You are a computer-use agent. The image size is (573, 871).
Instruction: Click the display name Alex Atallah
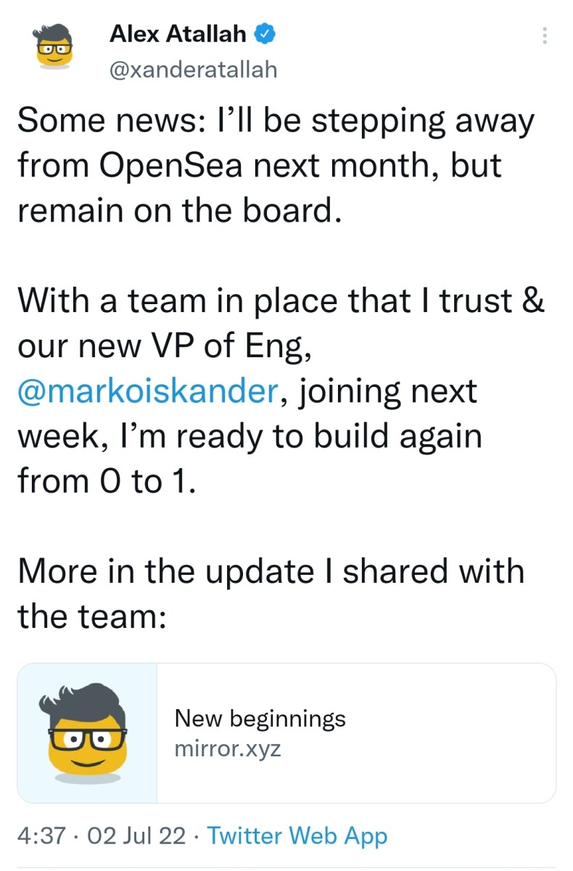pyautogui.click(x=179, y=33)
